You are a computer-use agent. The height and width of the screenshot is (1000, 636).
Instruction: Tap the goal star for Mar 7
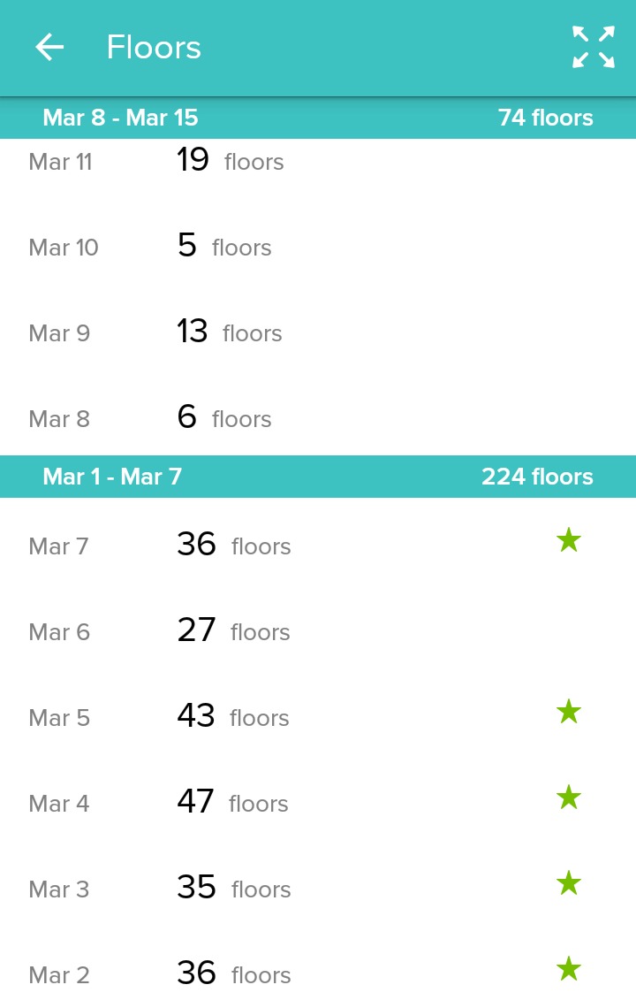(569, 540)
